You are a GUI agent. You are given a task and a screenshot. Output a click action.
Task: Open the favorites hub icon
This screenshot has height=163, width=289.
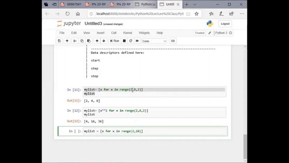point(211,14)
